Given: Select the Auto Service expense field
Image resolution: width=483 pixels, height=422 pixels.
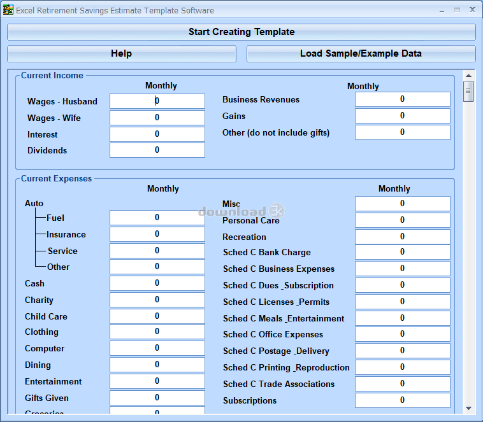Looking at the screenshot, I should tap(157, 251).
